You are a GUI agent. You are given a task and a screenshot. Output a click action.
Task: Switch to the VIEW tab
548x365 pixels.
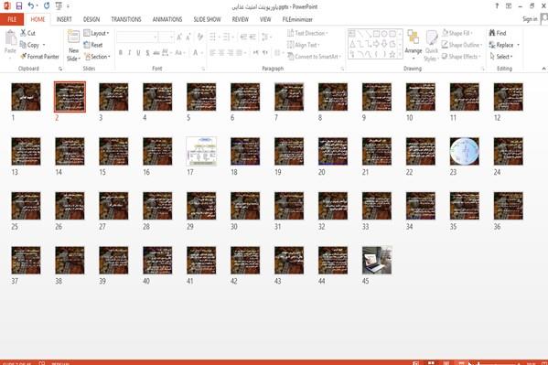pos(265,19)
